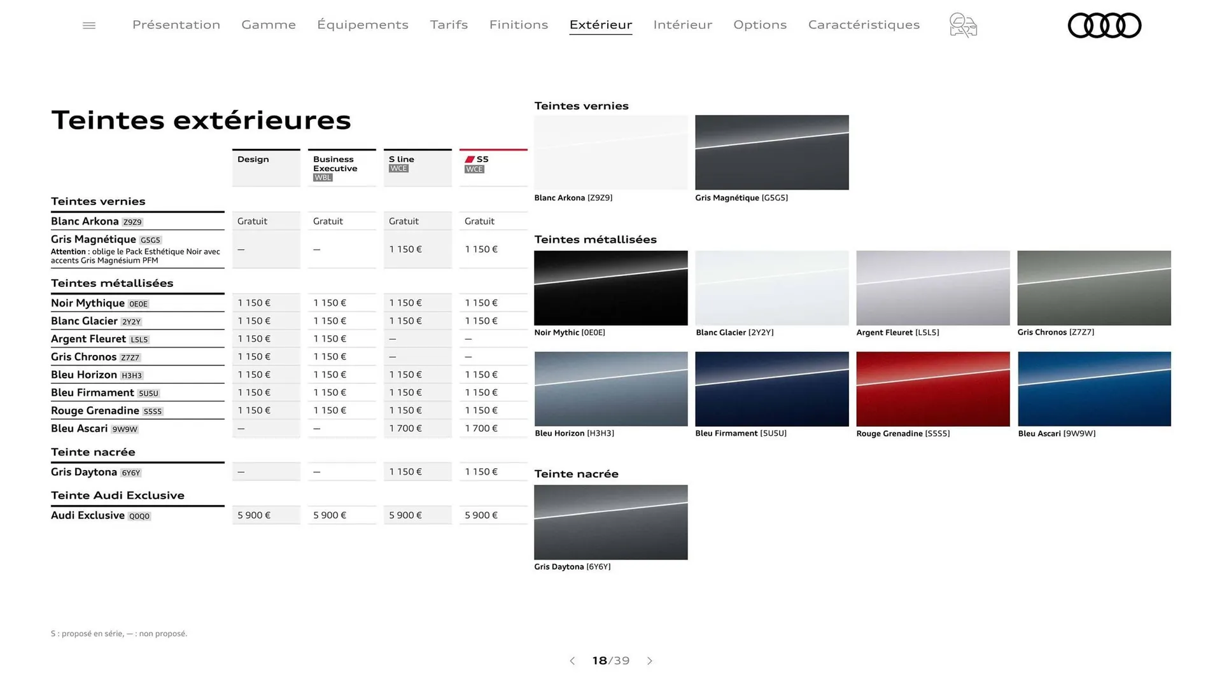Click the Rouge Grenadine color preview
This screenshot has height=687, width=1222.
click(x=932, y=389)
